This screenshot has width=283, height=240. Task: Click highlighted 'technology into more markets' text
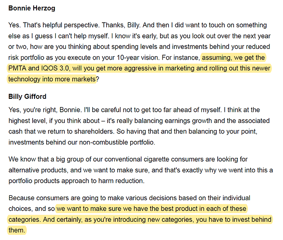[52, 79]
